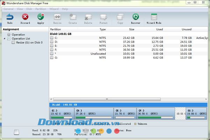
Task: Select the (D:) 37.26 G partition block
Action: pyautogui.click(x=94, y=113)
